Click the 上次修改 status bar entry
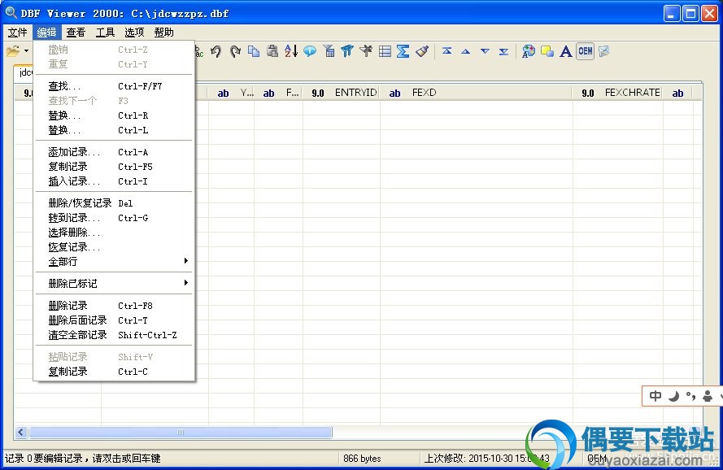Image resolution: width=723 pixels, height=470 pixels. (486, 459)
